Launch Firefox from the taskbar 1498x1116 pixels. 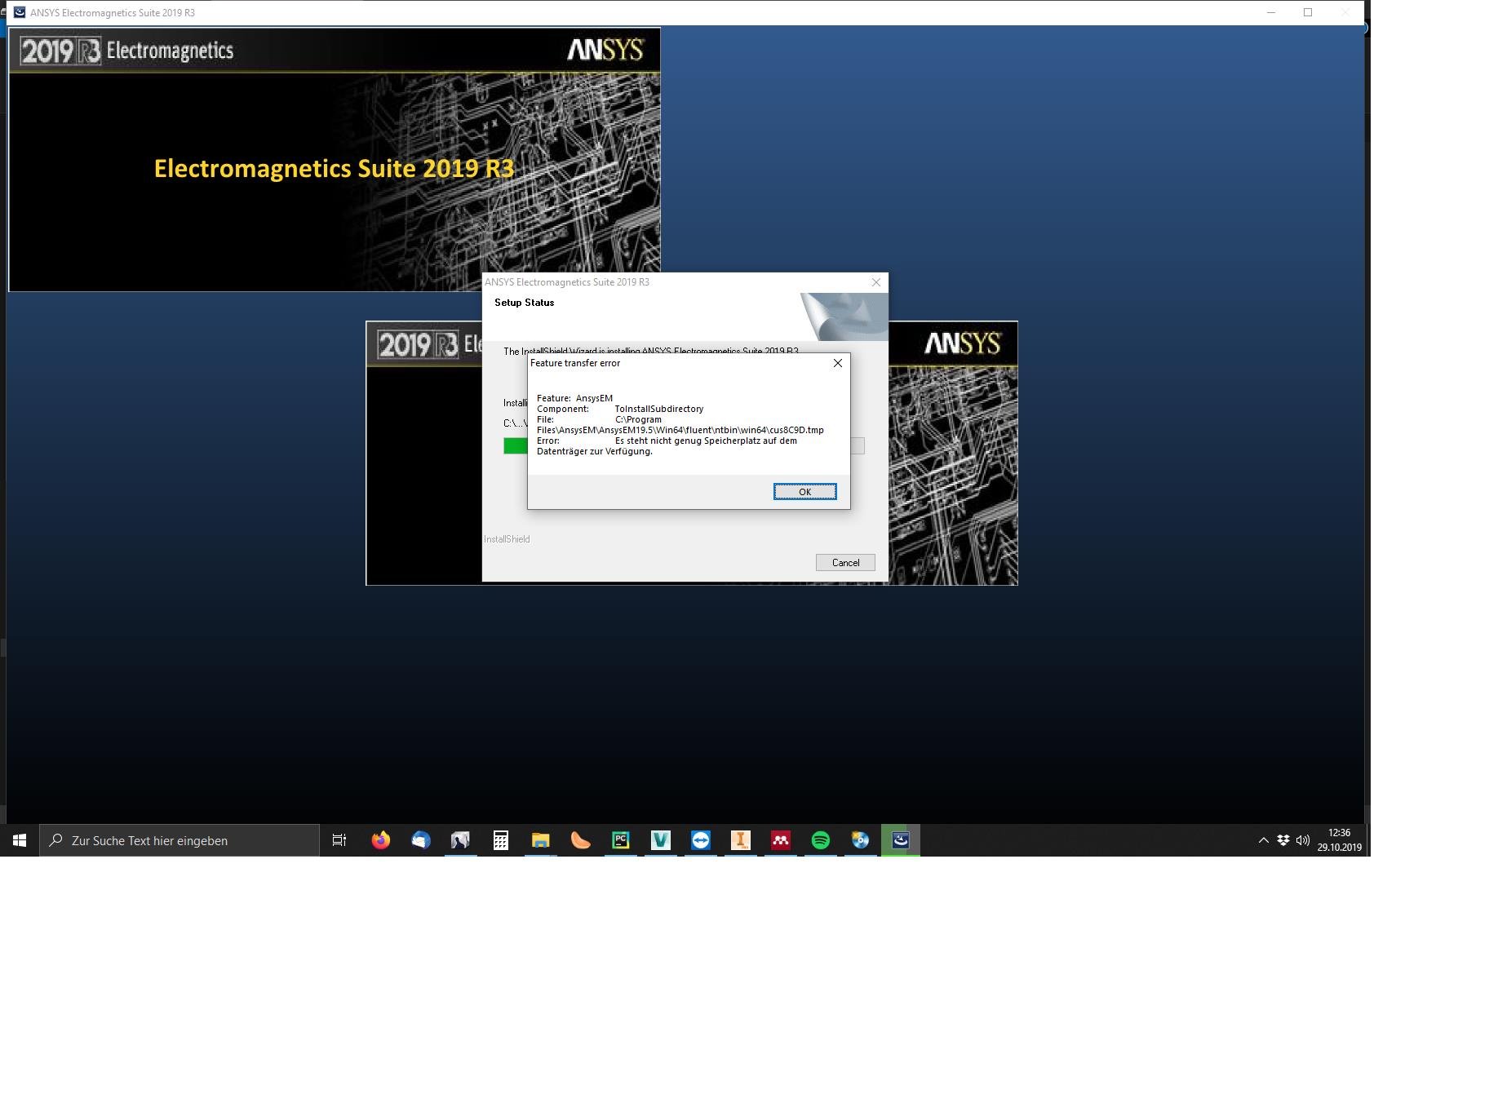(380, 840)
